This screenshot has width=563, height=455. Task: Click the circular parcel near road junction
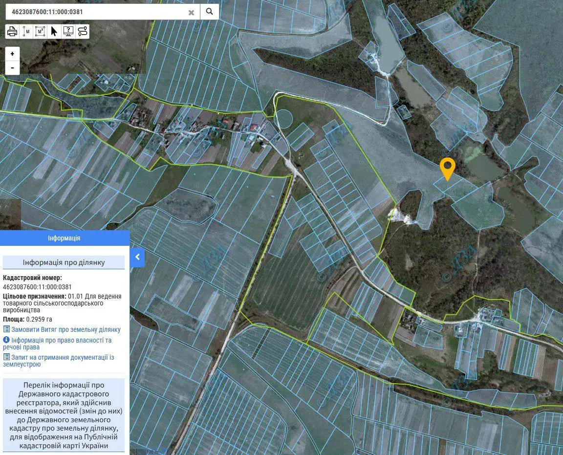pos(284,119)
